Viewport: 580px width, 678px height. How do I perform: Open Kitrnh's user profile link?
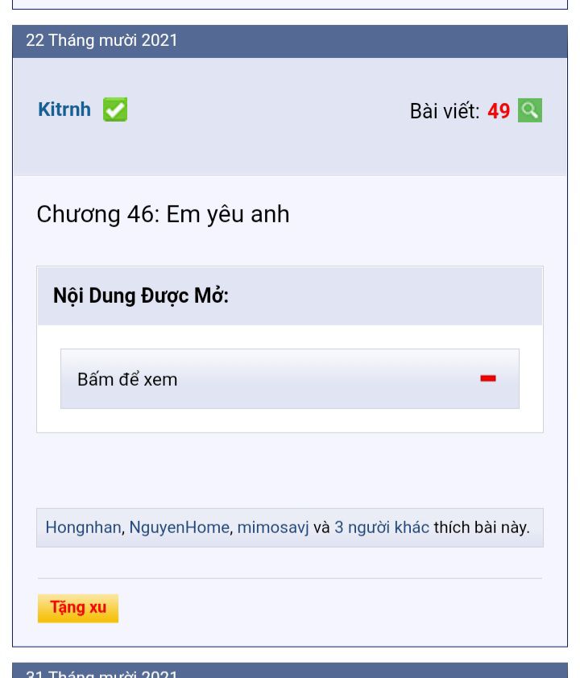[64, 110]
